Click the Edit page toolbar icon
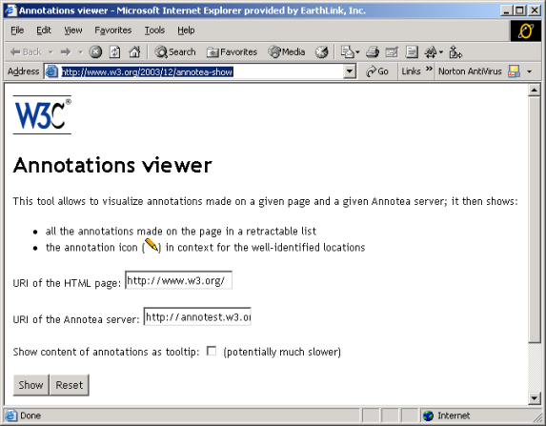The height and width of the screenshot is (426, 546). coord(392,52)
